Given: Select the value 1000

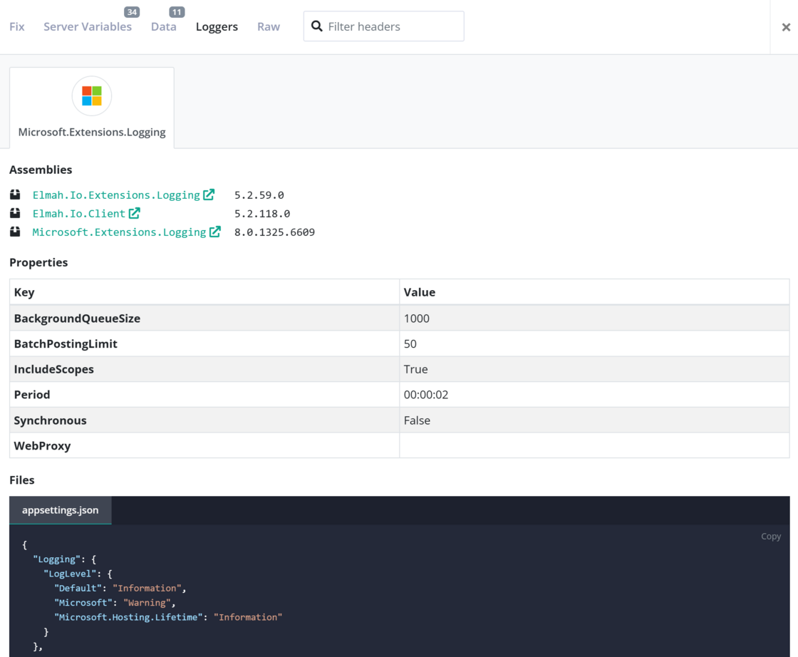Looking at the screenshot, I should pyautogui.click(x=416, y=319).
